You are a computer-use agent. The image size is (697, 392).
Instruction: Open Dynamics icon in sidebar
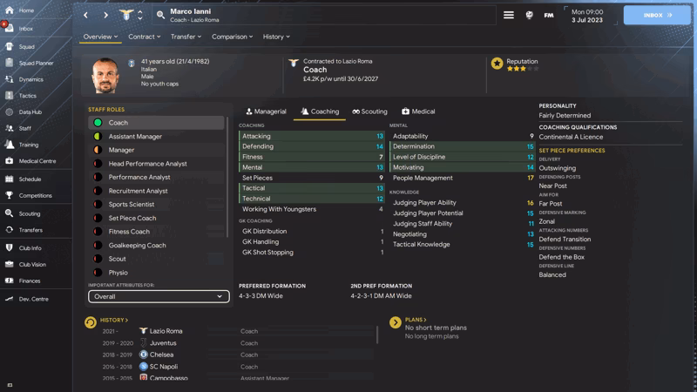[10, 79]
